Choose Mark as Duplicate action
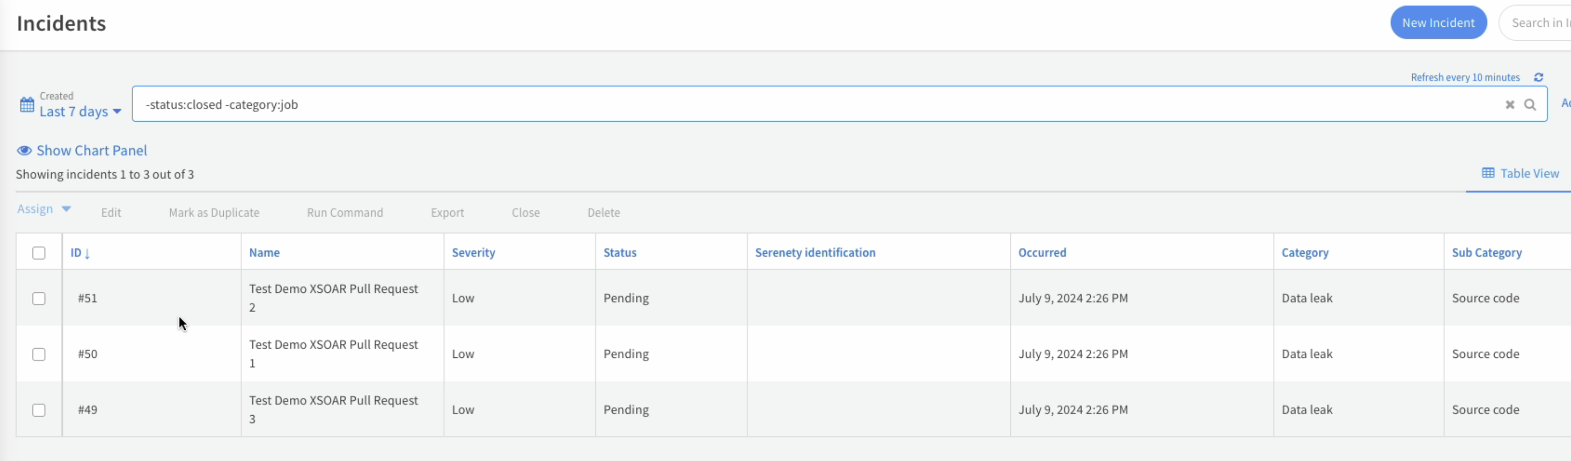The image size is (1571, 461). [x=214, y=213]
